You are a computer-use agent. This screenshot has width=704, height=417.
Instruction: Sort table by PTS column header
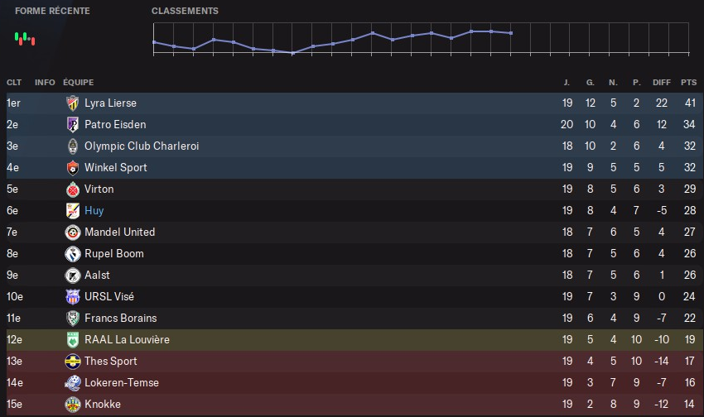tap(688, 82)
